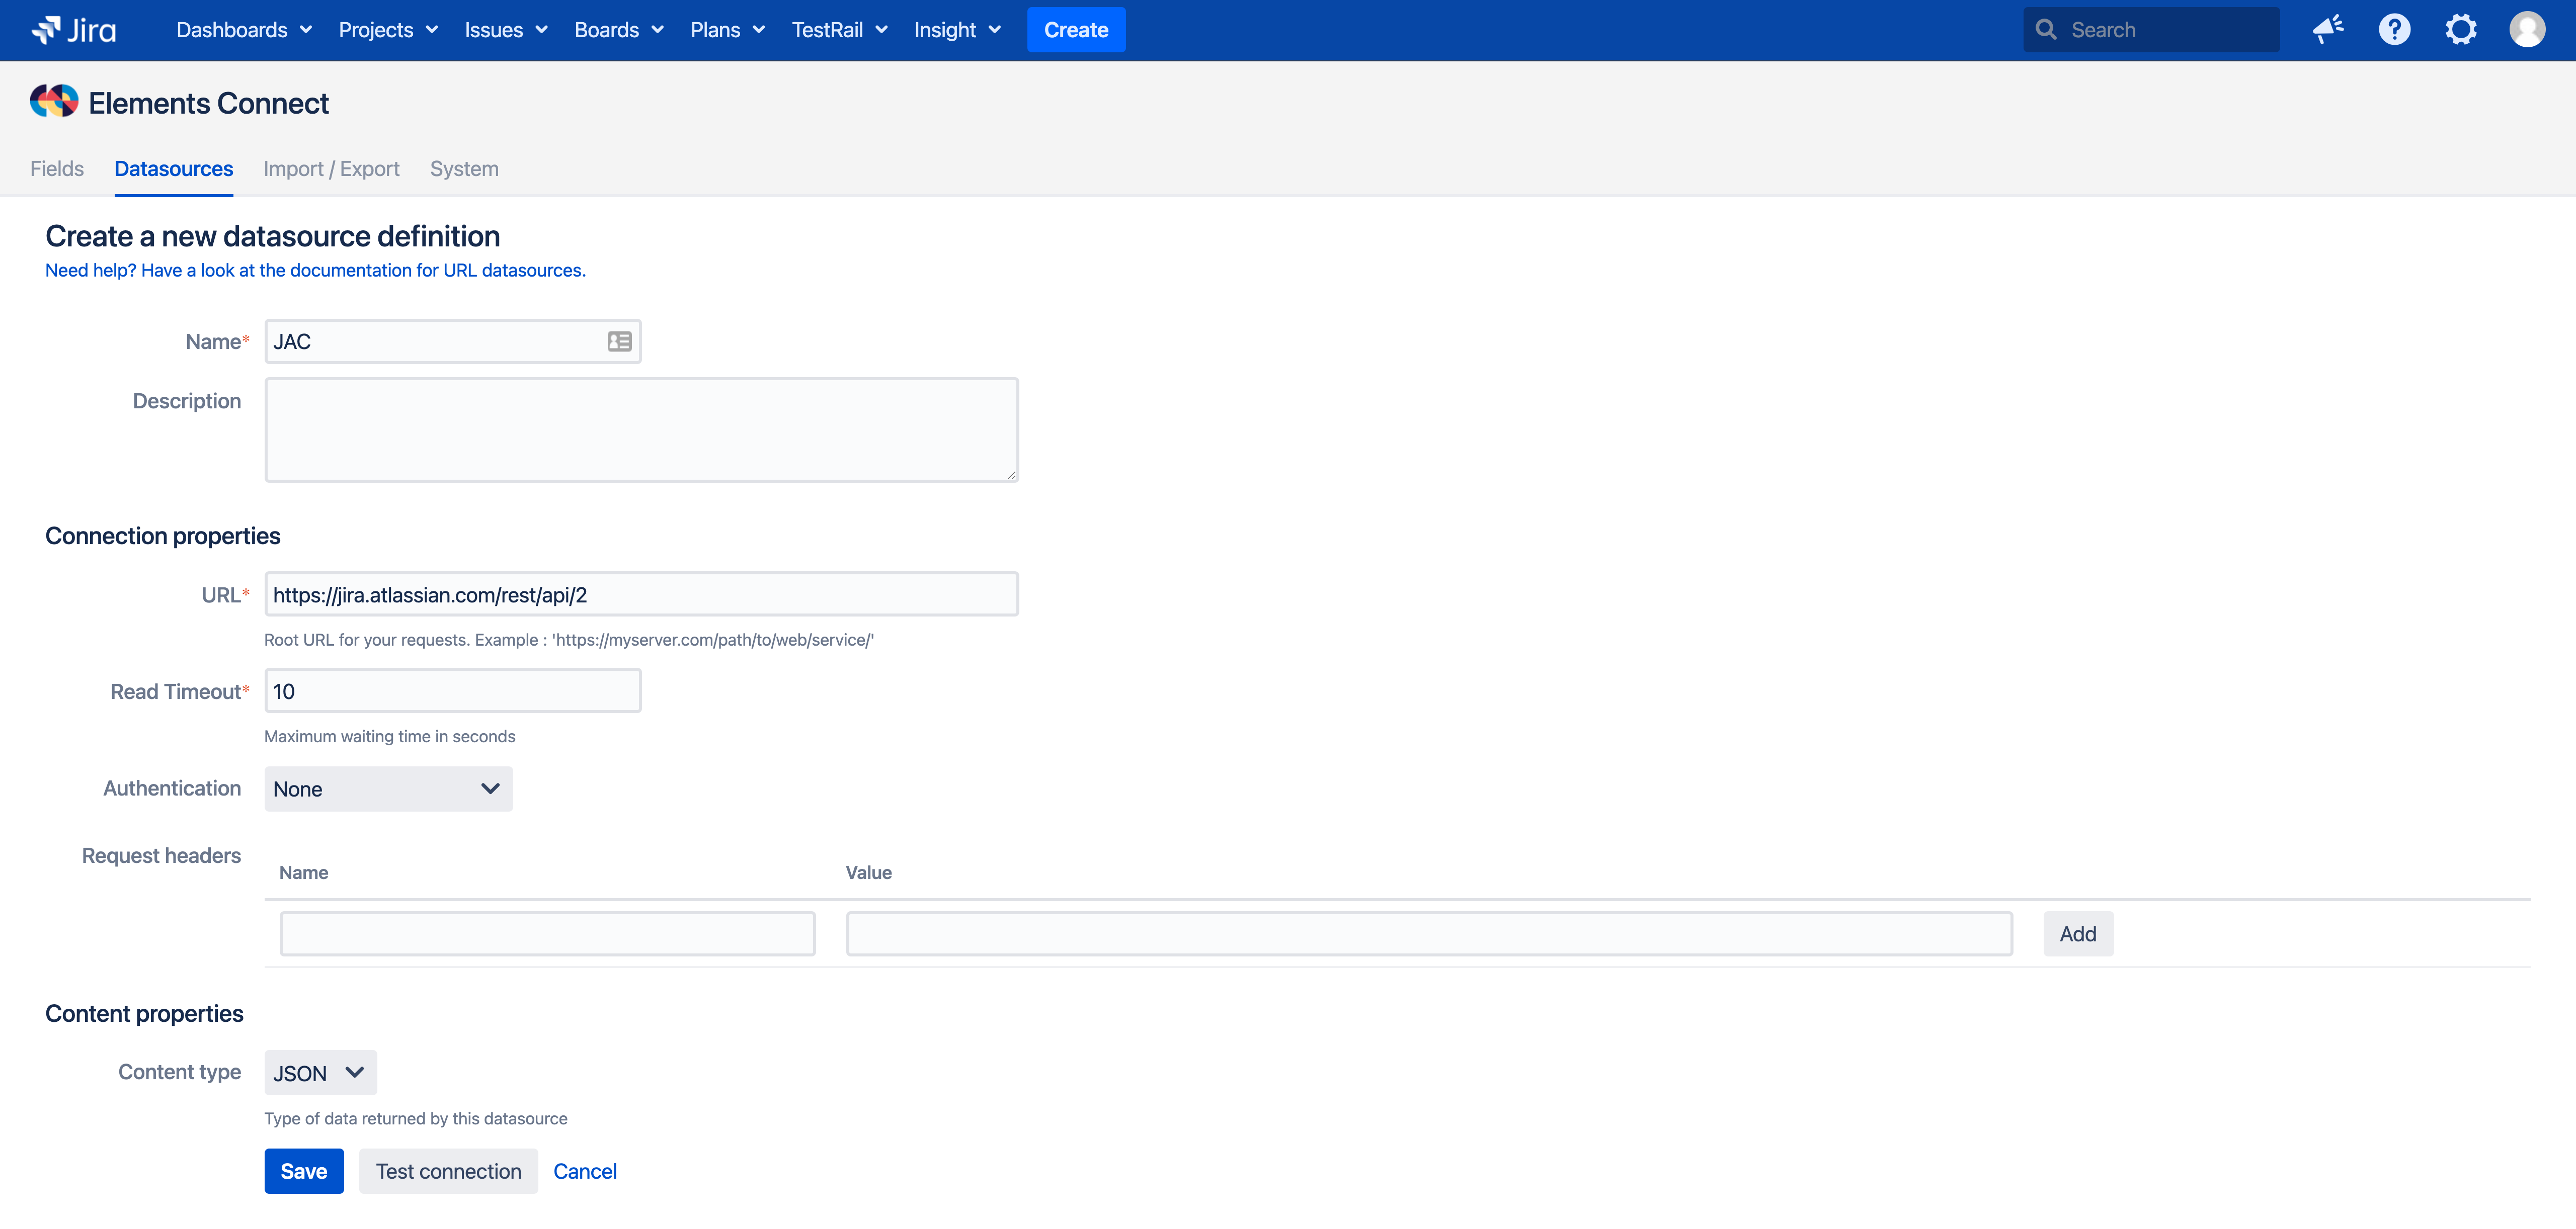Click the user profile avatar
This screenshot has width=2576, height=1229.
coord(2527,30)
